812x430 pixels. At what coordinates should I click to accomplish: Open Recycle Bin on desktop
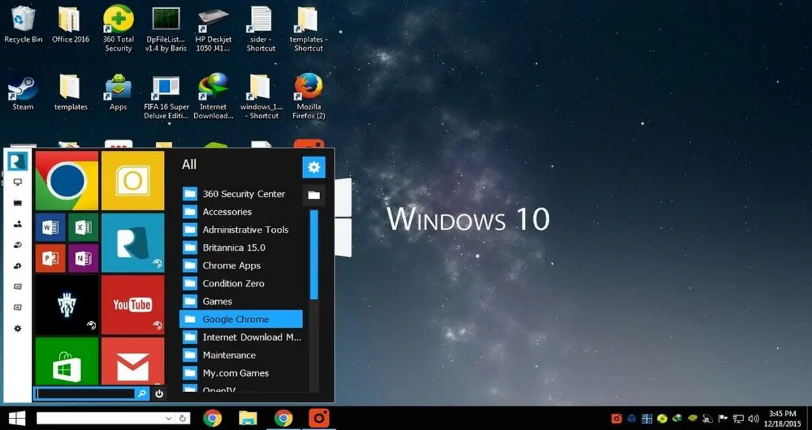coord(23,25)
